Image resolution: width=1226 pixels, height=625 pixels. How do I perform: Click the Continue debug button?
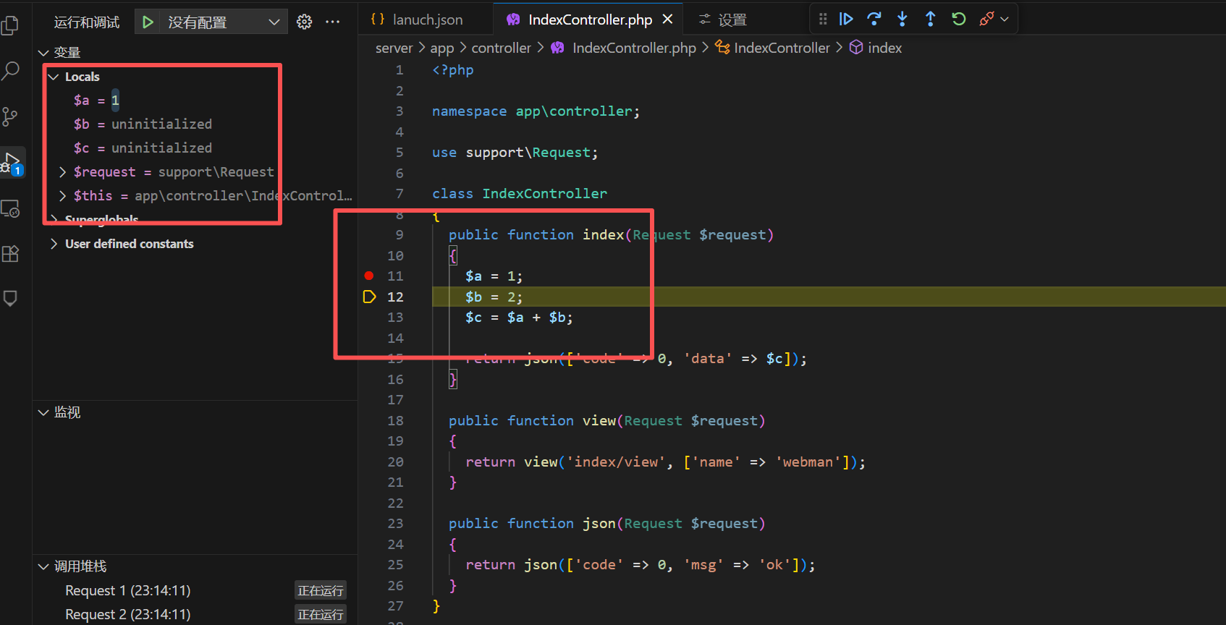pos(845,20)
